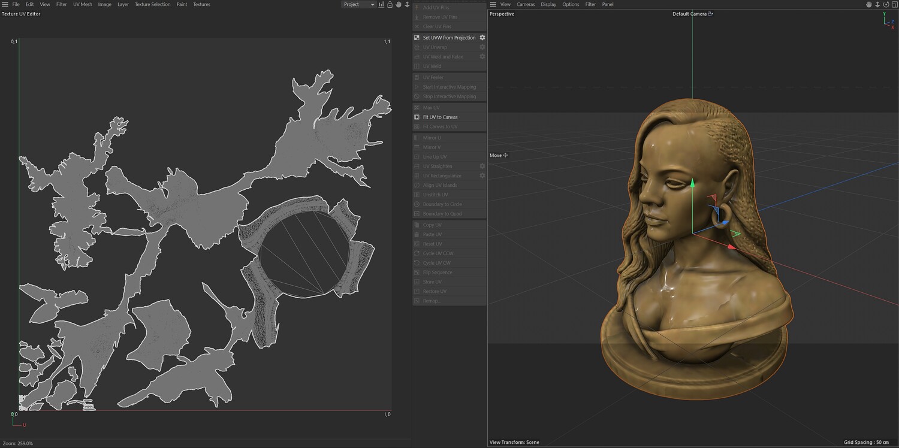Screen dimensions: 899x448
Task: Click the UV editor pan hand icon
Action: (398, 4)
